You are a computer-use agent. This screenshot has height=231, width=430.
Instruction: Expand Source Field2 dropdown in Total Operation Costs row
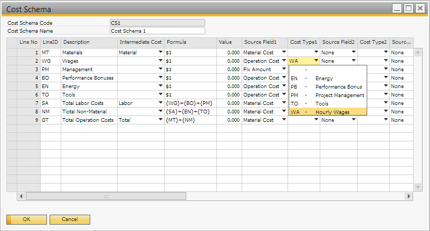tap(353, 120)
